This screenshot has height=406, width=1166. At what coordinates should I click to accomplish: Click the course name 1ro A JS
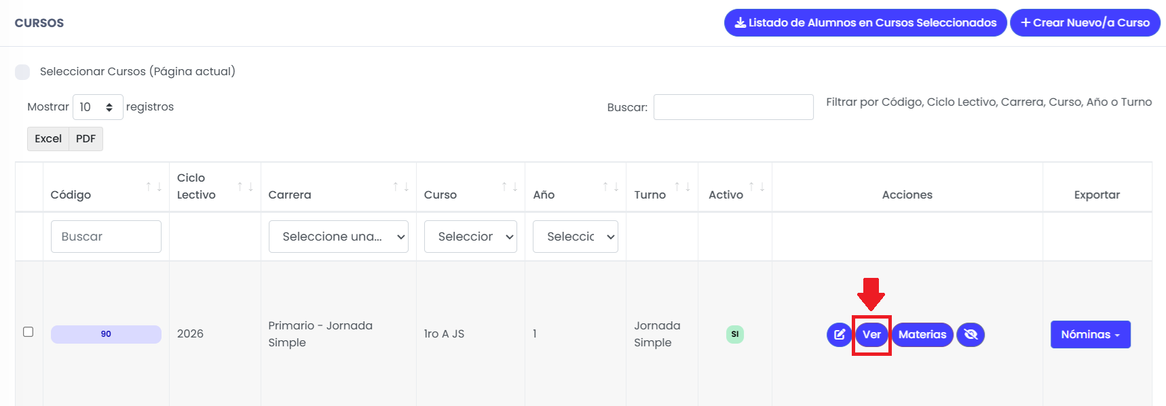tap(445, 333)
